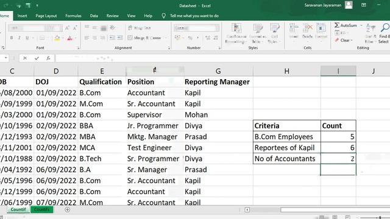Open the Page Layout ribbon tab
The height and width of the screenshot is (219, 390).
click(46, 16)
